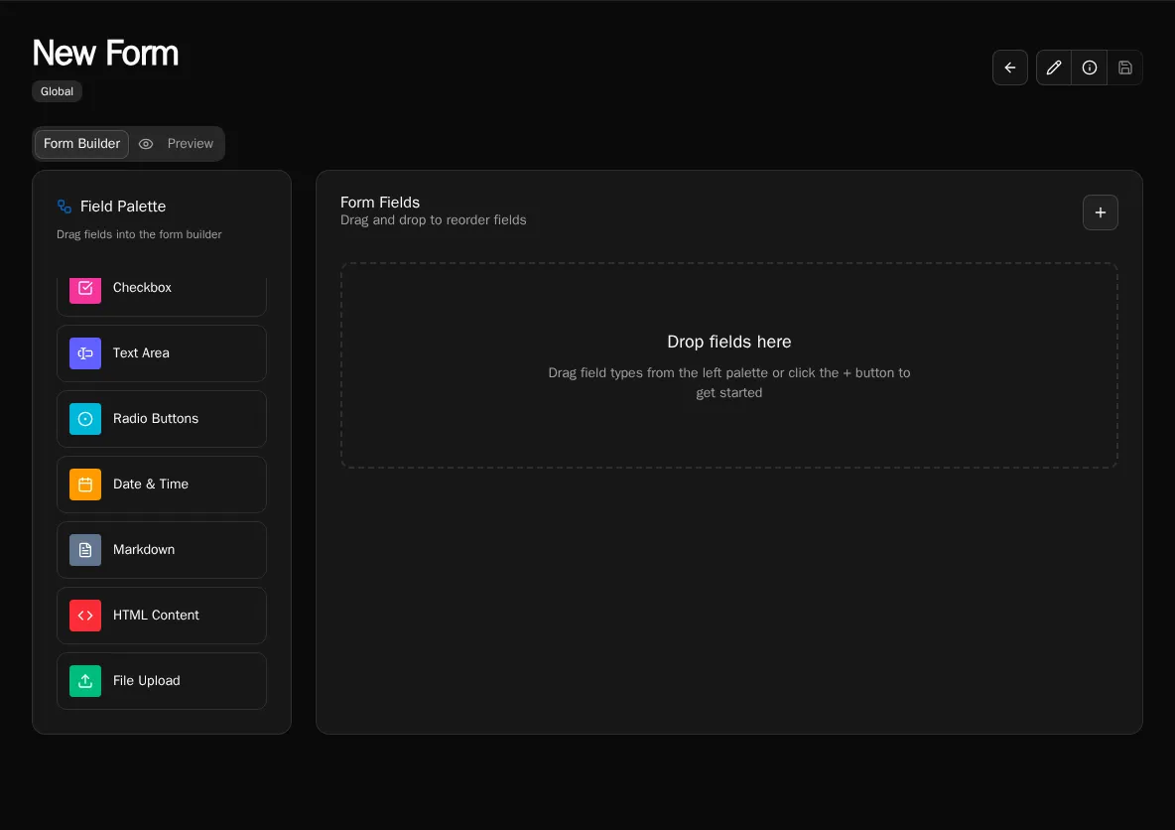Select the pink Checkbox field icon
Viewport: 1175px width, 830px height.
coord(85,290)
